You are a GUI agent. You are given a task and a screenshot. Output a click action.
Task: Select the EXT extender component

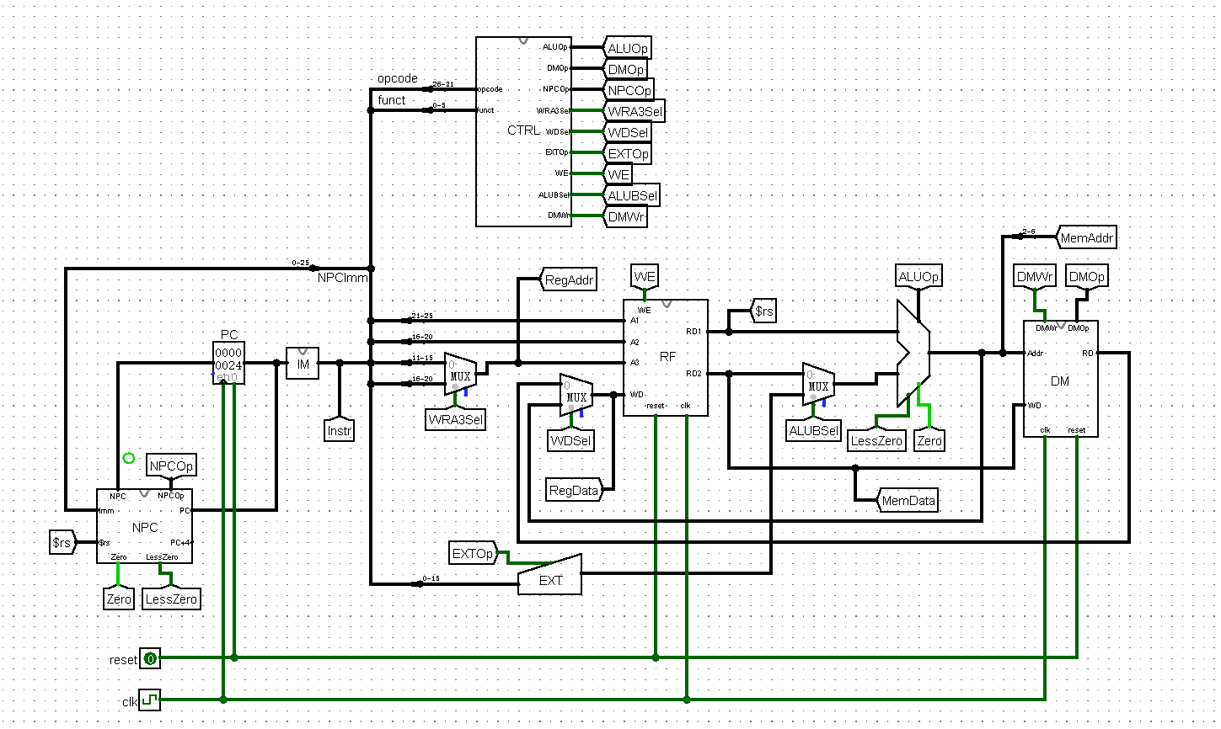tap(549, 574)
